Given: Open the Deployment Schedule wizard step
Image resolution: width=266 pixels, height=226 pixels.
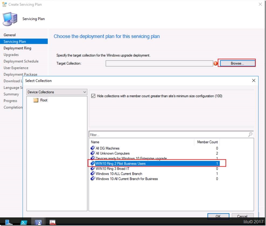Looking at the screenshot, I should (21, 61).
